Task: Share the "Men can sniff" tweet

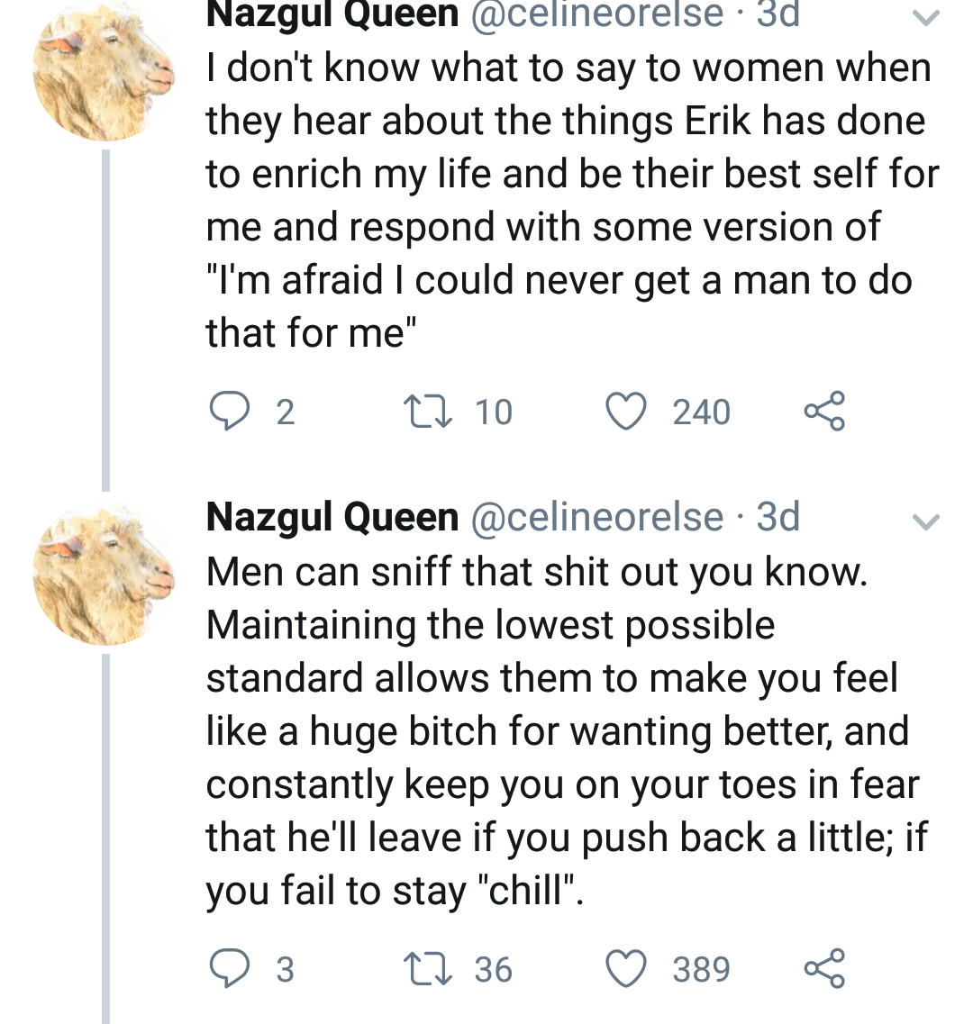Action: point(824,969)
